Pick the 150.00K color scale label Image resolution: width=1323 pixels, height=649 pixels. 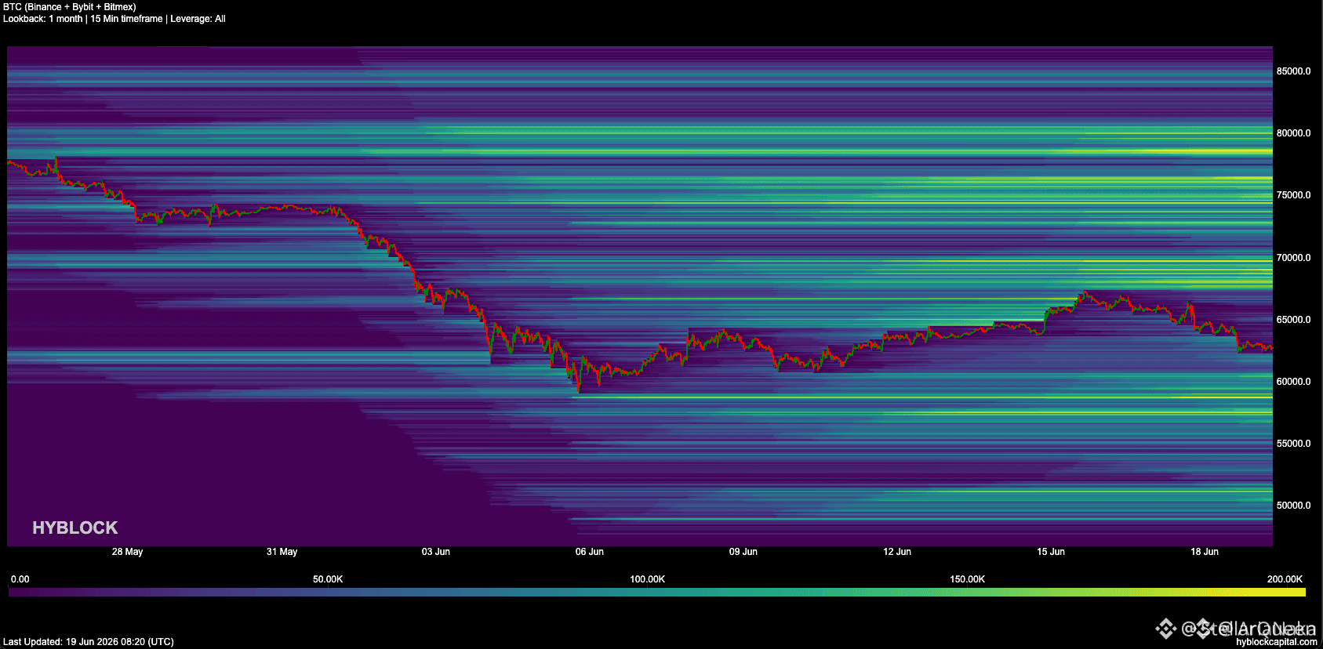[968, 579]
